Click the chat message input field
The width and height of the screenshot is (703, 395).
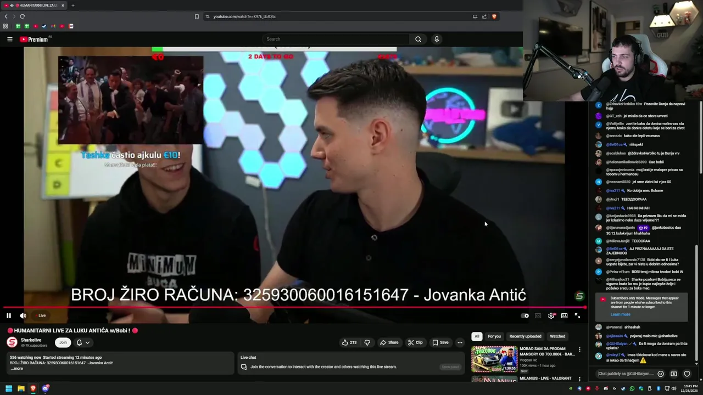[627, 374]
